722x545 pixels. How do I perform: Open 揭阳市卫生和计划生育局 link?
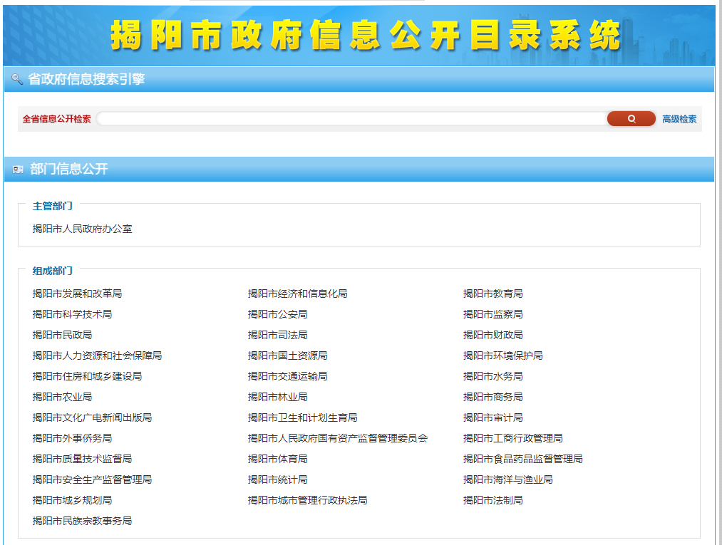(302, 418)
